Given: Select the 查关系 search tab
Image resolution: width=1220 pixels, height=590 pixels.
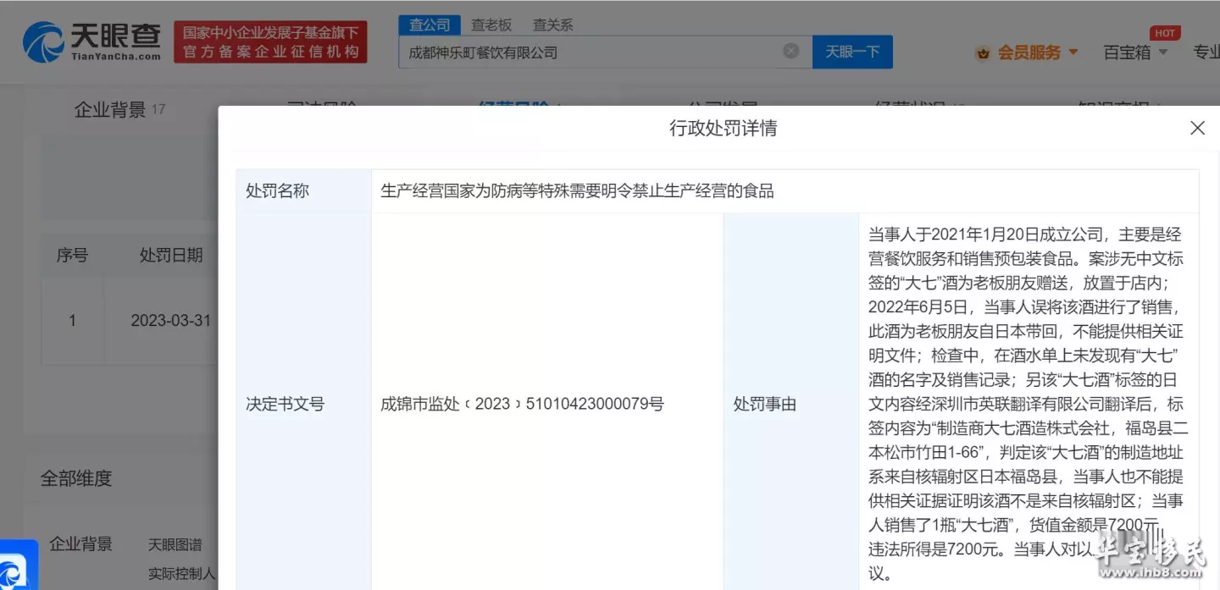Looking at the screenshot, I should tap(552, 25).
